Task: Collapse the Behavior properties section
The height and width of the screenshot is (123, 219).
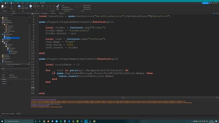Action: 1,79
